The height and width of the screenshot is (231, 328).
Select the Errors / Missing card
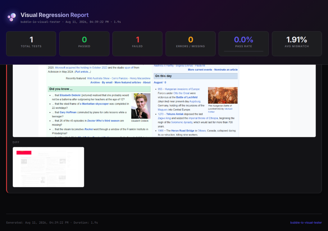click(x=191, y=44)
